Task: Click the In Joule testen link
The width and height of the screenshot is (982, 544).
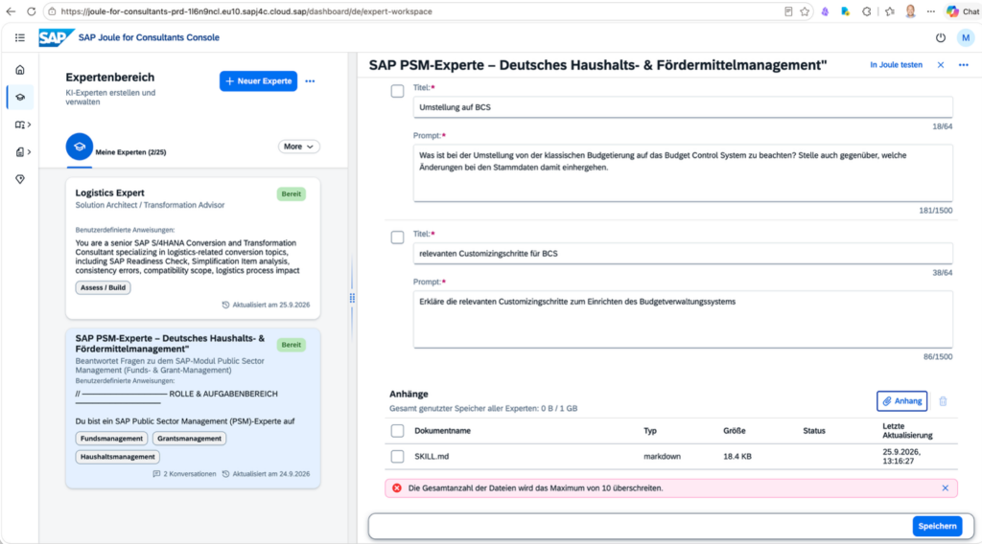Action: 896,65
